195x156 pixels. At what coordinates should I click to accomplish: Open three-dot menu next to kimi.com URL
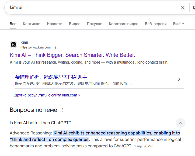tap(55, 47)
